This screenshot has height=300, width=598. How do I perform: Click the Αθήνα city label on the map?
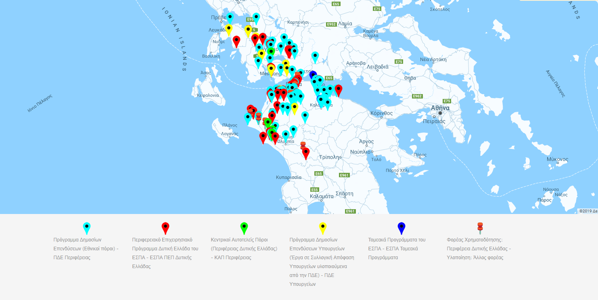[x=440, y=108]
